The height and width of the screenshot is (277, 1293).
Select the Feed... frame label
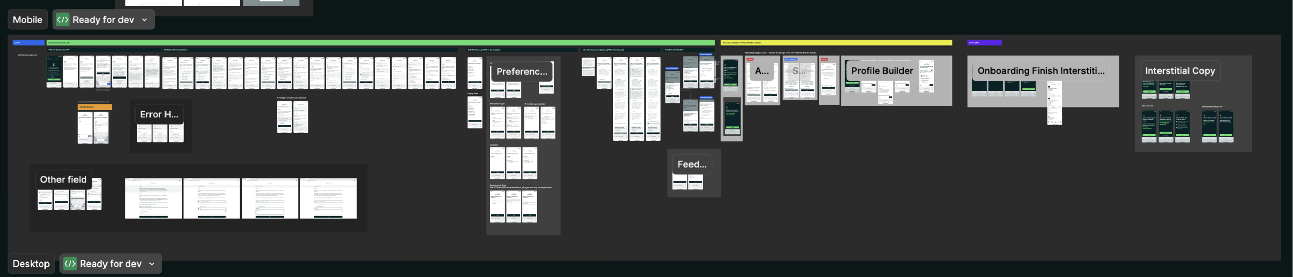692,164
